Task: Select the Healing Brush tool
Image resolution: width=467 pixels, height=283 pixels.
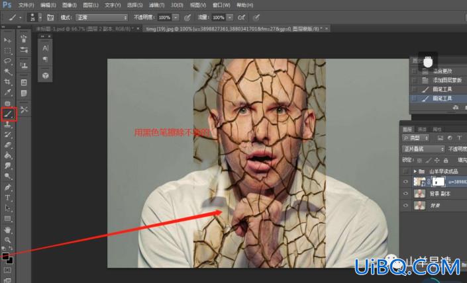Action: 7,103
